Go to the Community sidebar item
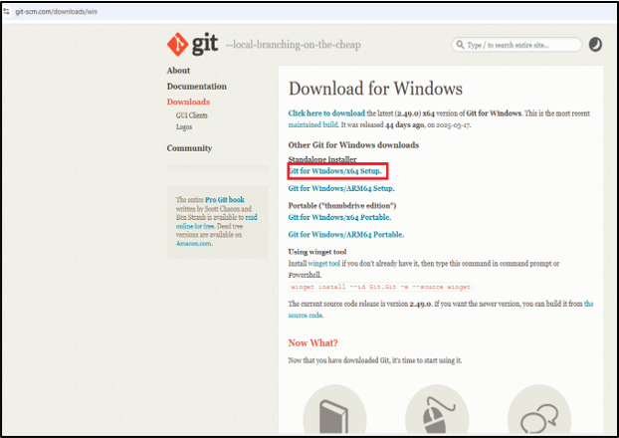This screenshot has width=619, height=438. pyautogui.click(x=189, y=148)
